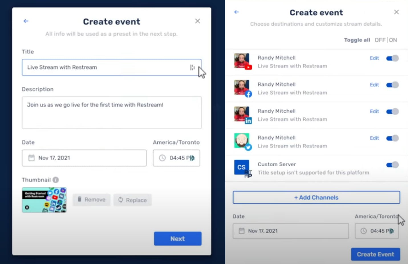Toggle the LinkedIn channel switch
This screenshot has width=408, height=264.
392,111
